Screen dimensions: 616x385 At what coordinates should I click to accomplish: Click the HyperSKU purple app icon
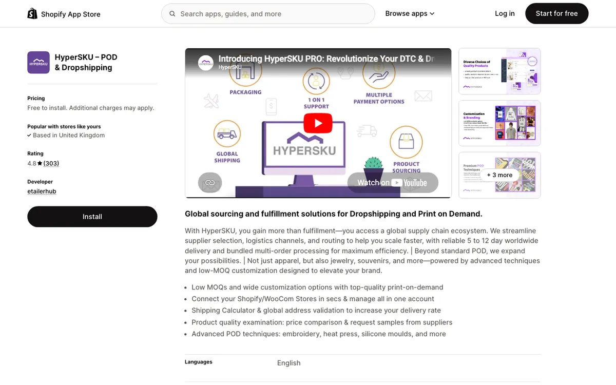pyautogui.click(x=38, y=63)
